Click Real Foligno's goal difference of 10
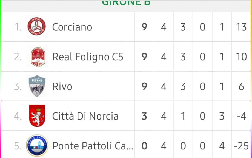 coord(241,57)
